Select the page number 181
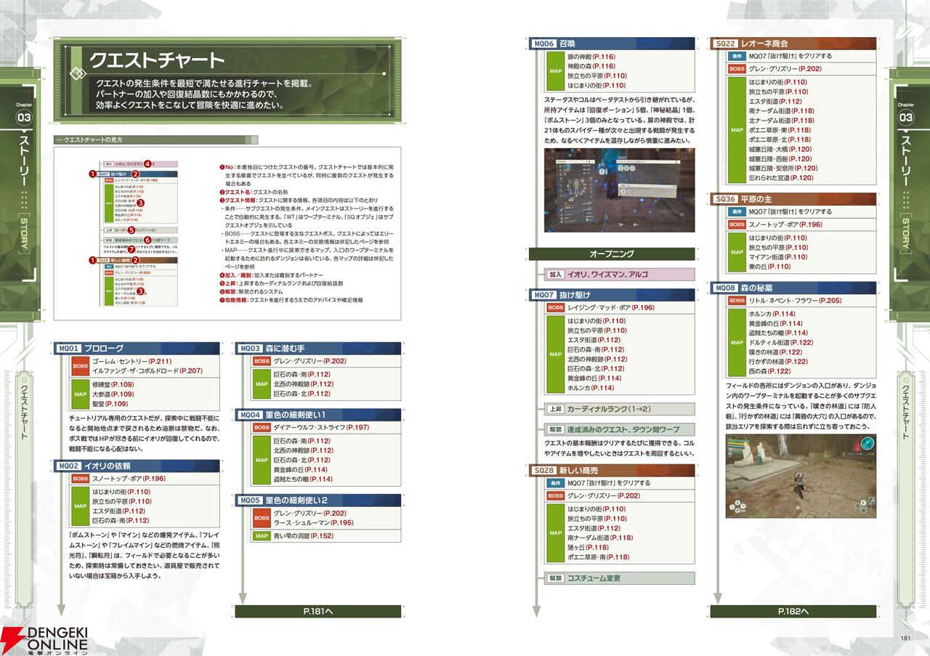The height and width of the screenshot is (656, 930). pyautogui.click(x=905, y=639)
